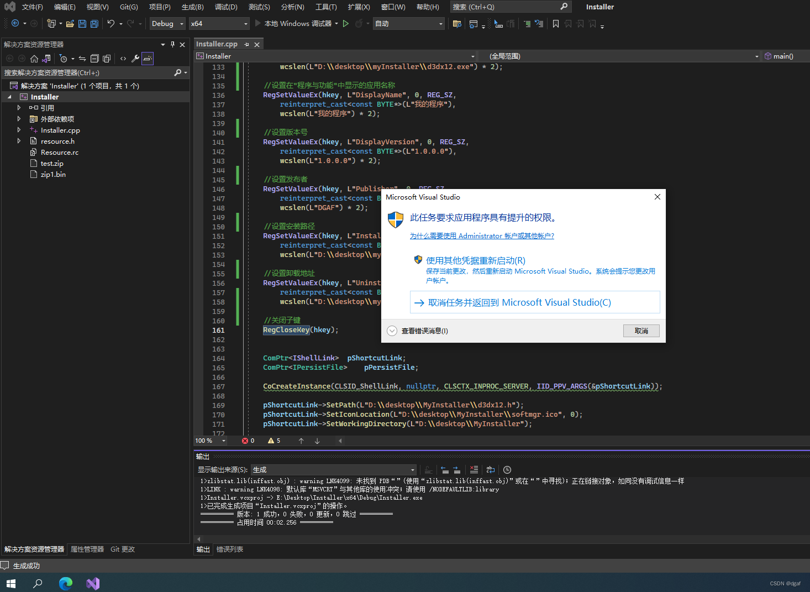Expand the Installer.cpp tree node
The width and height of the screenshot is (810, 592).
pyautogui.click(x=19, y=130)
